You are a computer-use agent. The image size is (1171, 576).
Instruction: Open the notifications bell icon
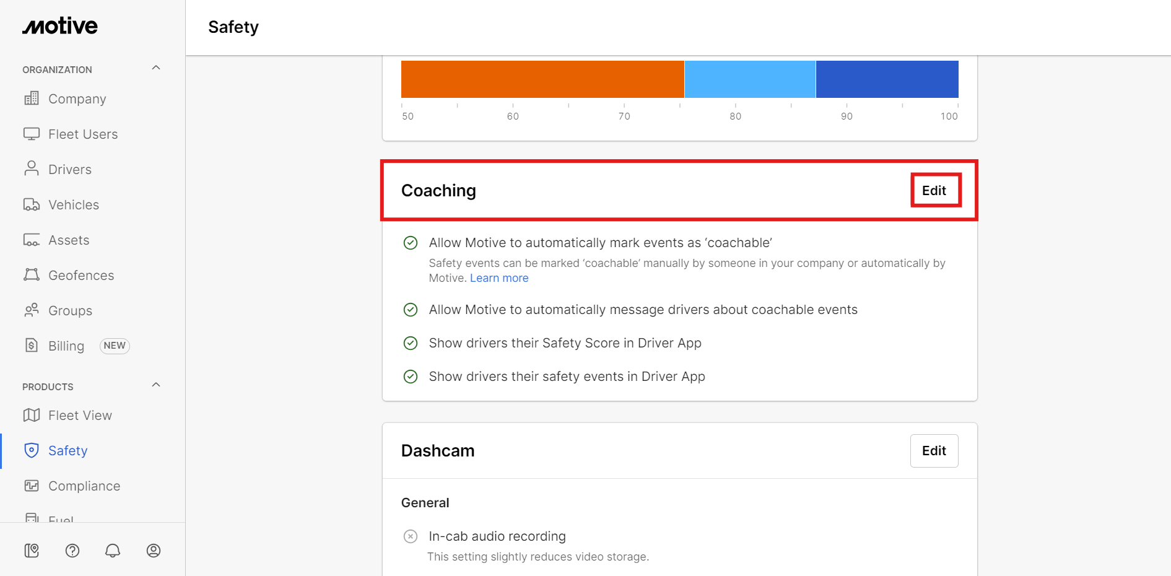(x=113, y=551)
